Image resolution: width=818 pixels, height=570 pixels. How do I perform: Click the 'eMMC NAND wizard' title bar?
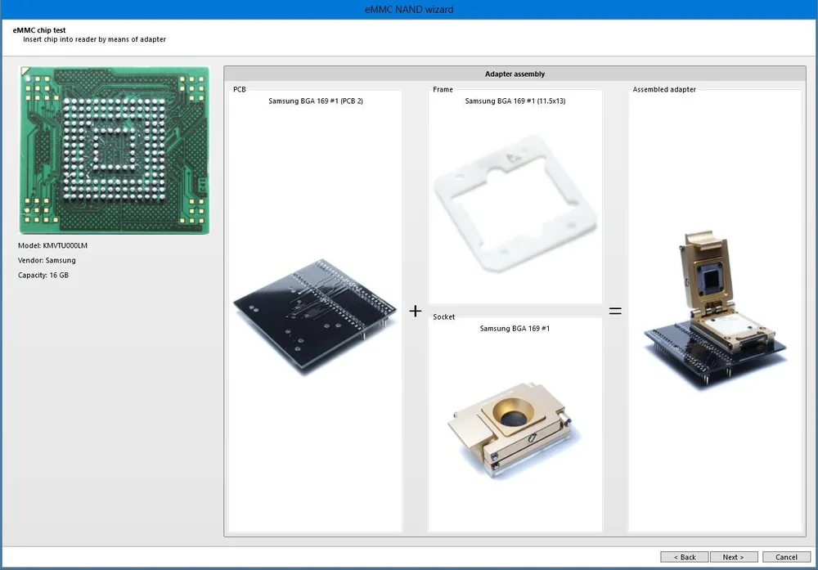pos(409,9)
